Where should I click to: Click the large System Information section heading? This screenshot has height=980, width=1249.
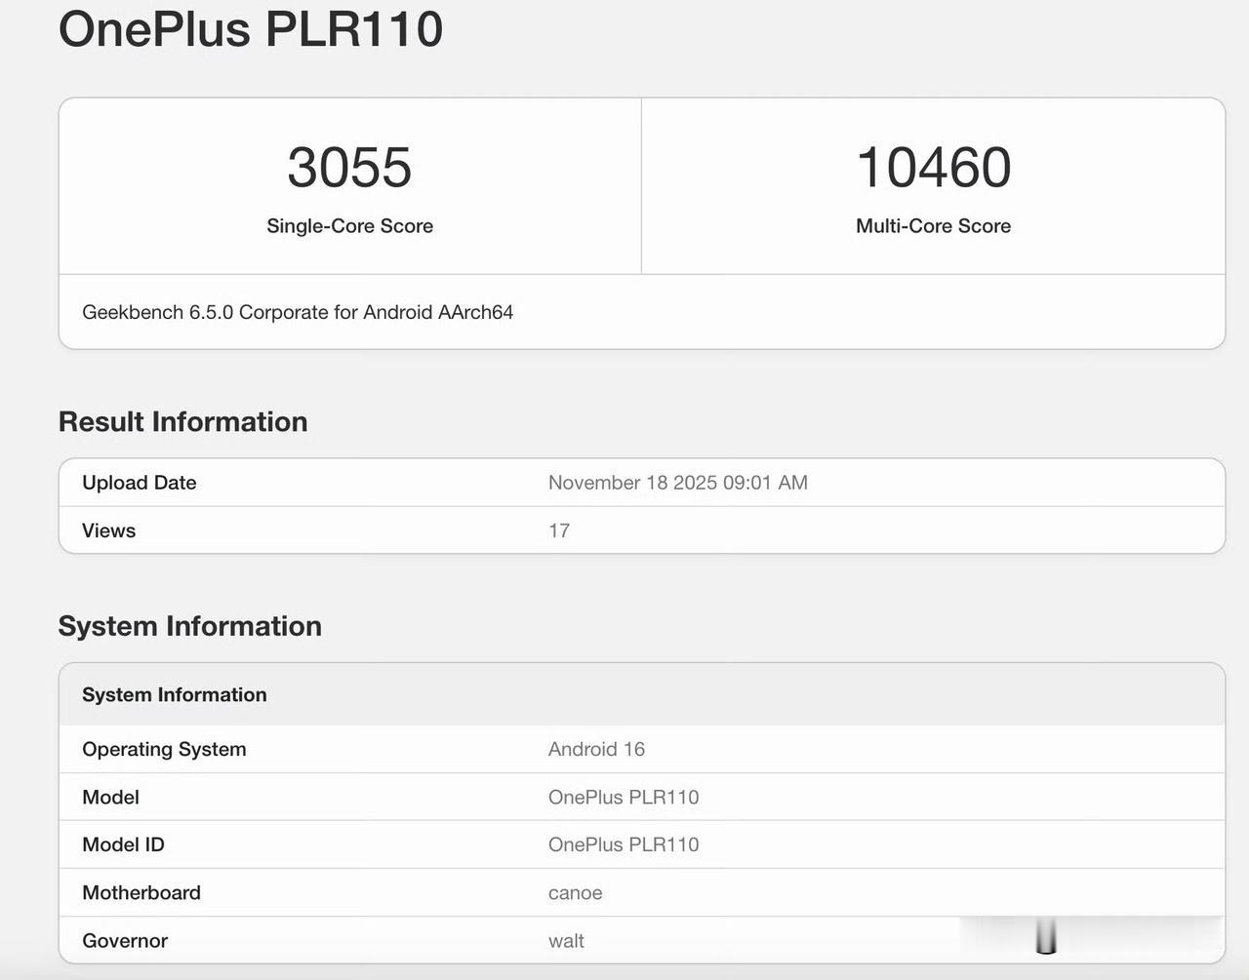pyautogui.click(x=190, y=626)
